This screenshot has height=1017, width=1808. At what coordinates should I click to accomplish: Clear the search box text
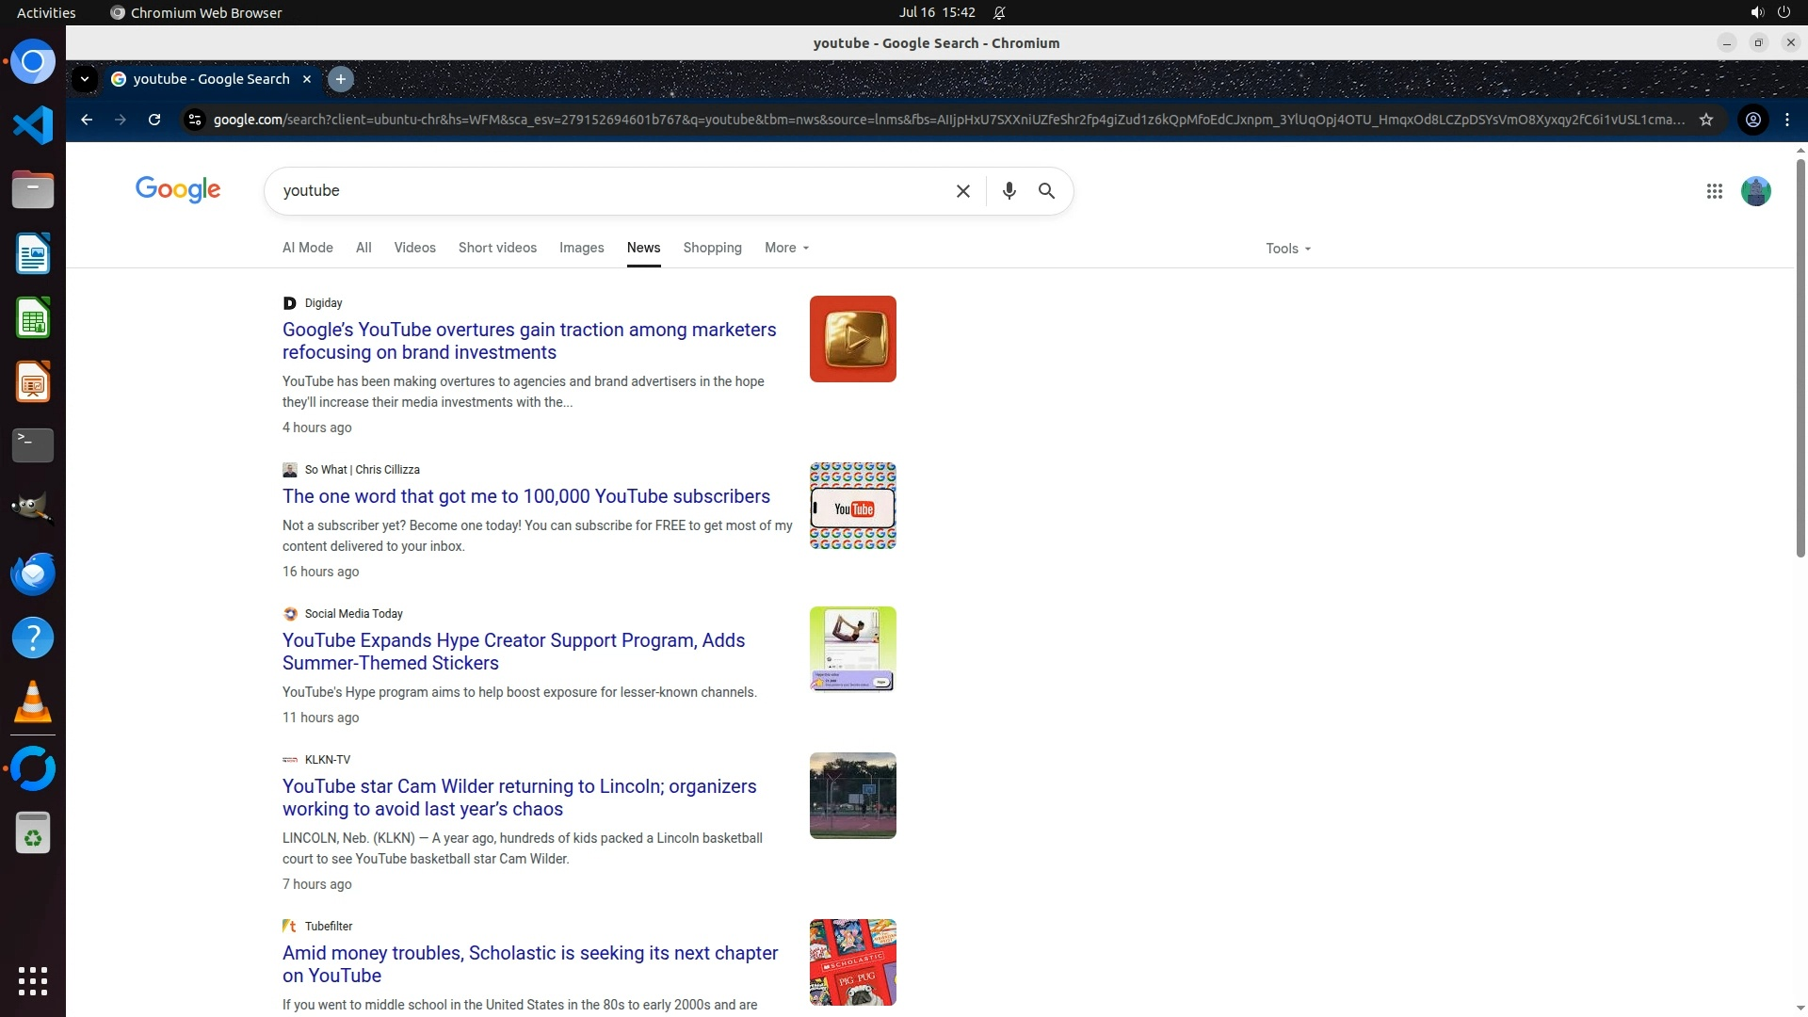(x=962, y=191)
